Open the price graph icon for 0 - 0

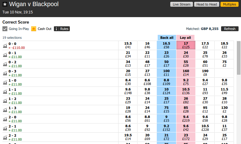click(x=5, y=46)
